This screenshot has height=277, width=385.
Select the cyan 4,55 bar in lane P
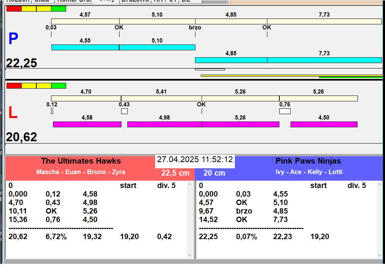tap(85, 47)
